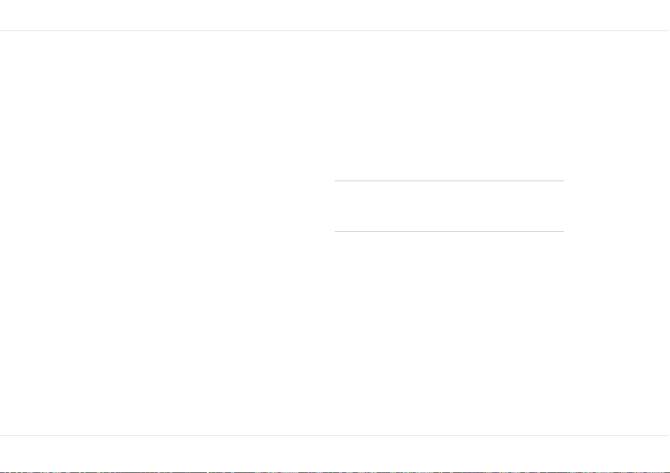Click the upper gray divider line
670x473 pixels.
[x=449, y=181]
